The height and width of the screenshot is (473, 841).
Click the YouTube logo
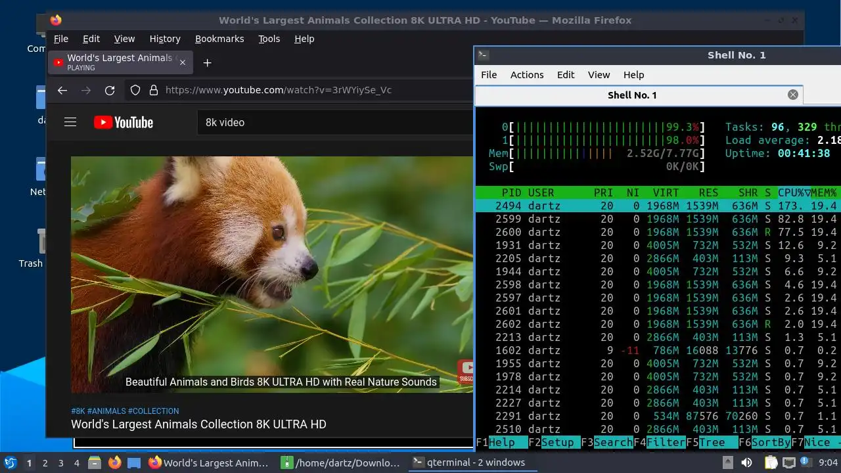(124, 122)
